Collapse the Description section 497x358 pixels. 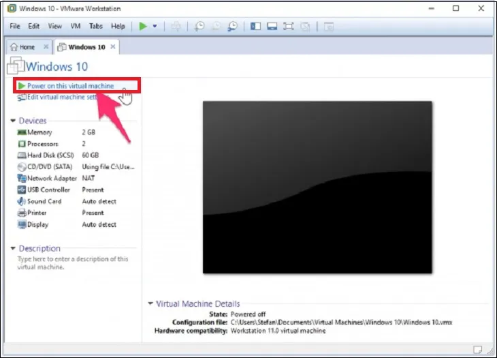(13, 248)
